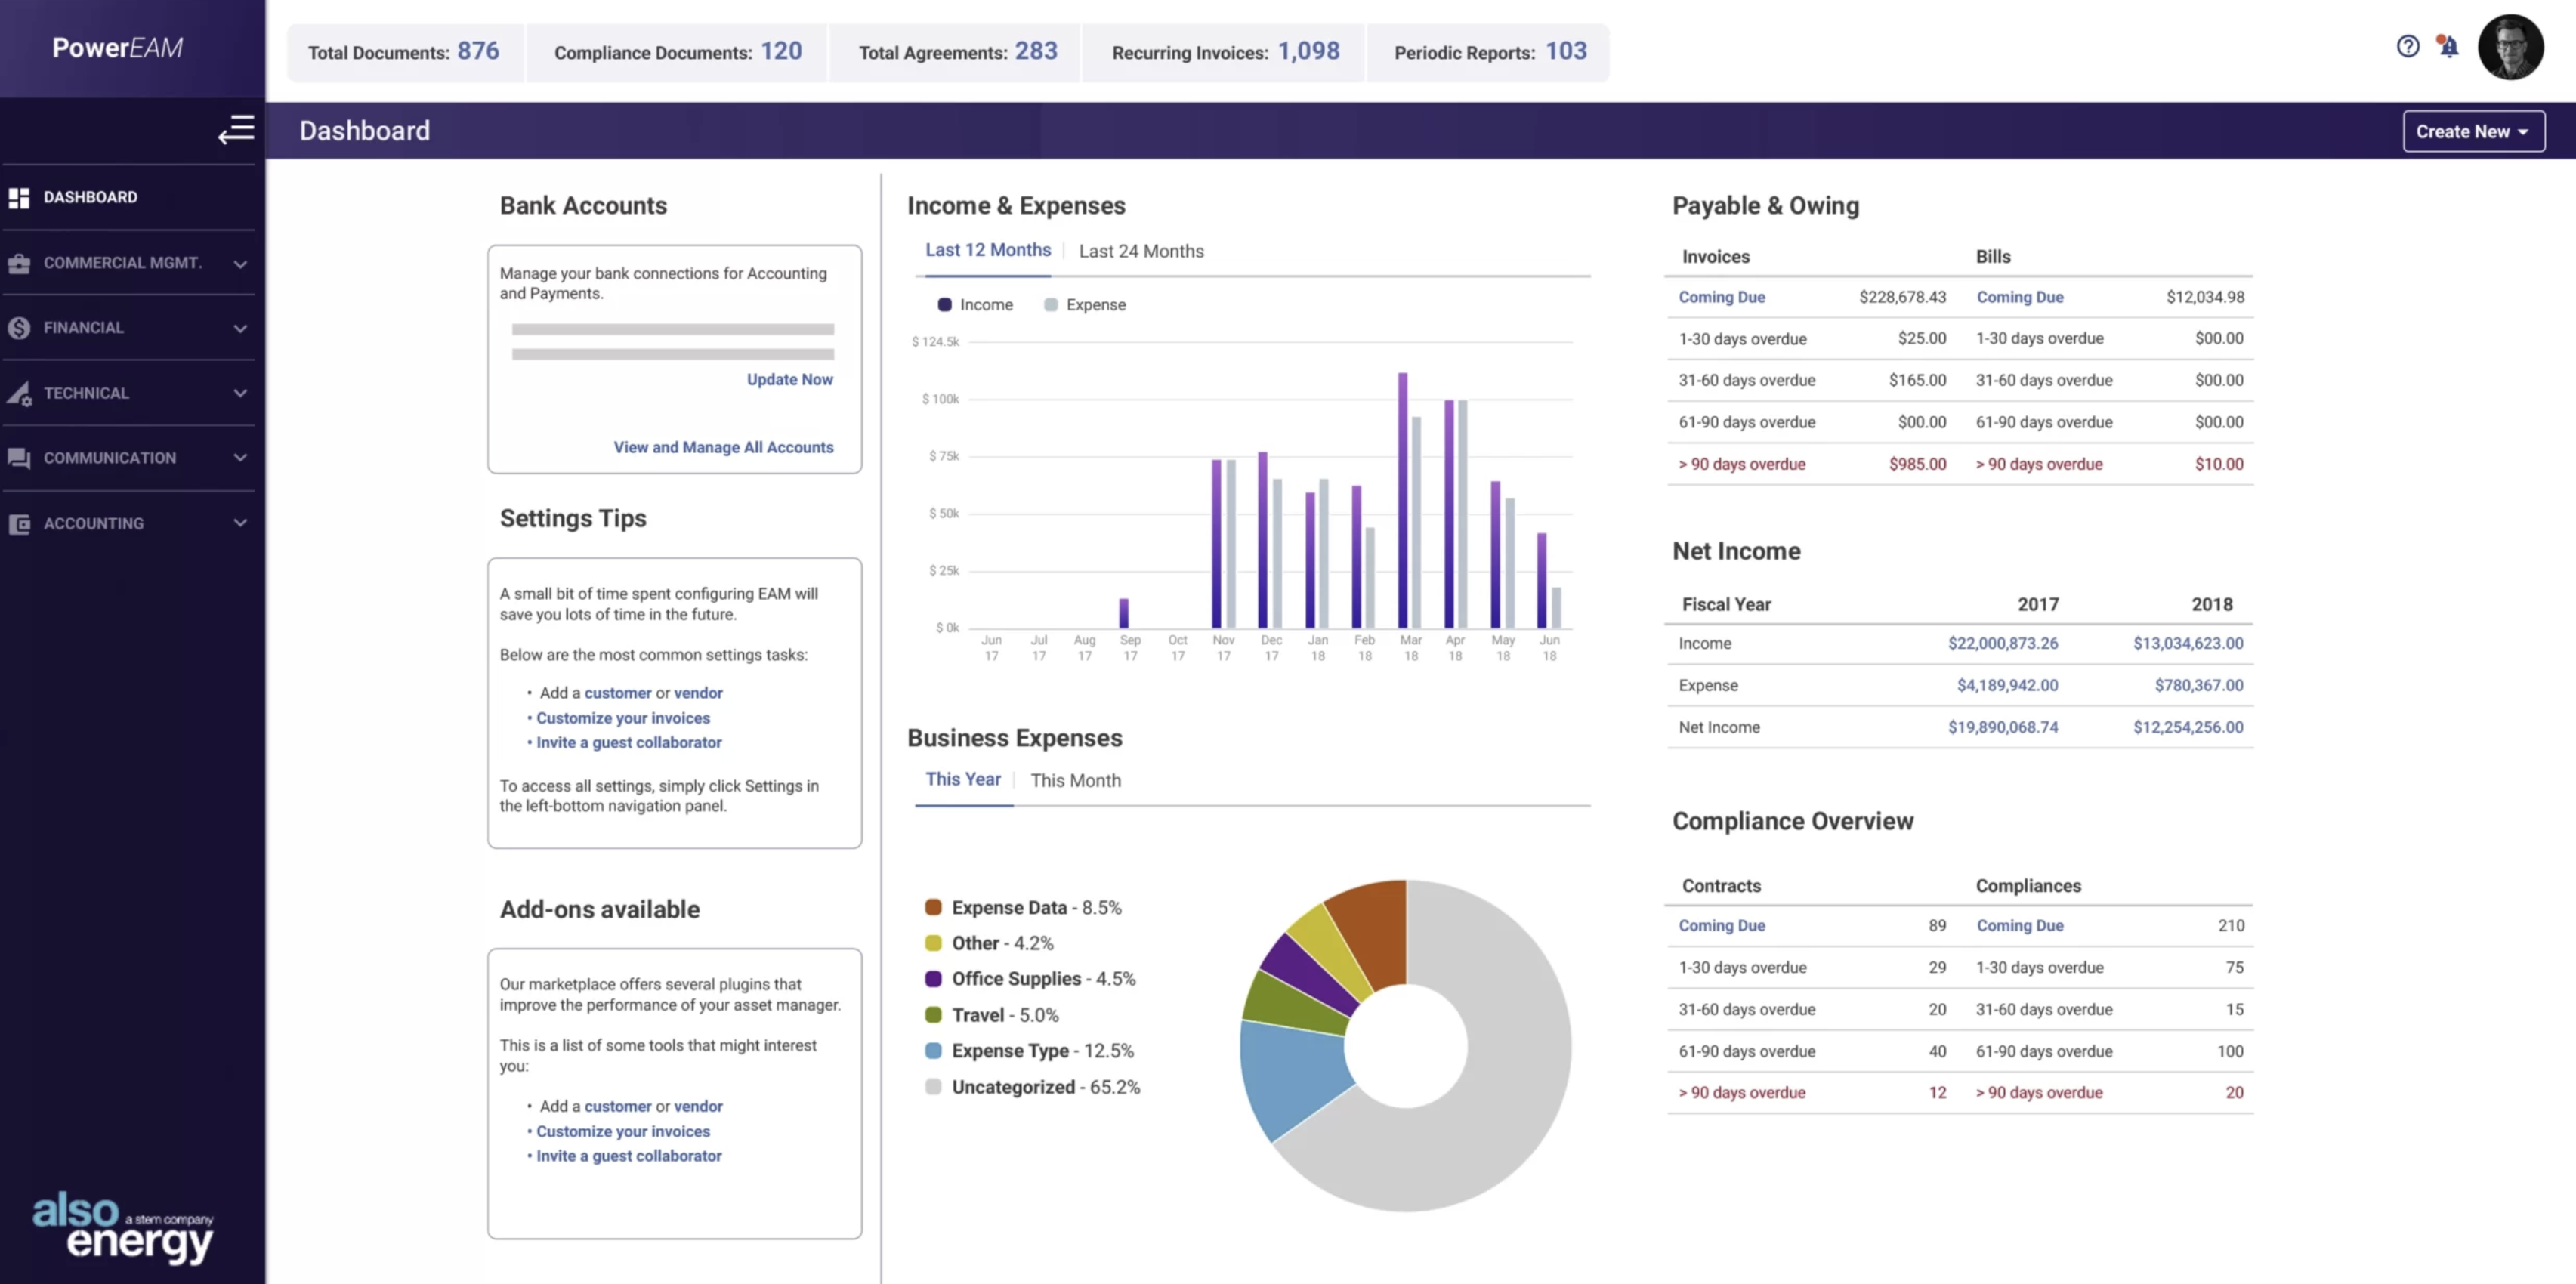Image resolution: width=2576 pixels, height=1284 pixels.
Task: Expand the Accounting navigation section
Action: 240,523
